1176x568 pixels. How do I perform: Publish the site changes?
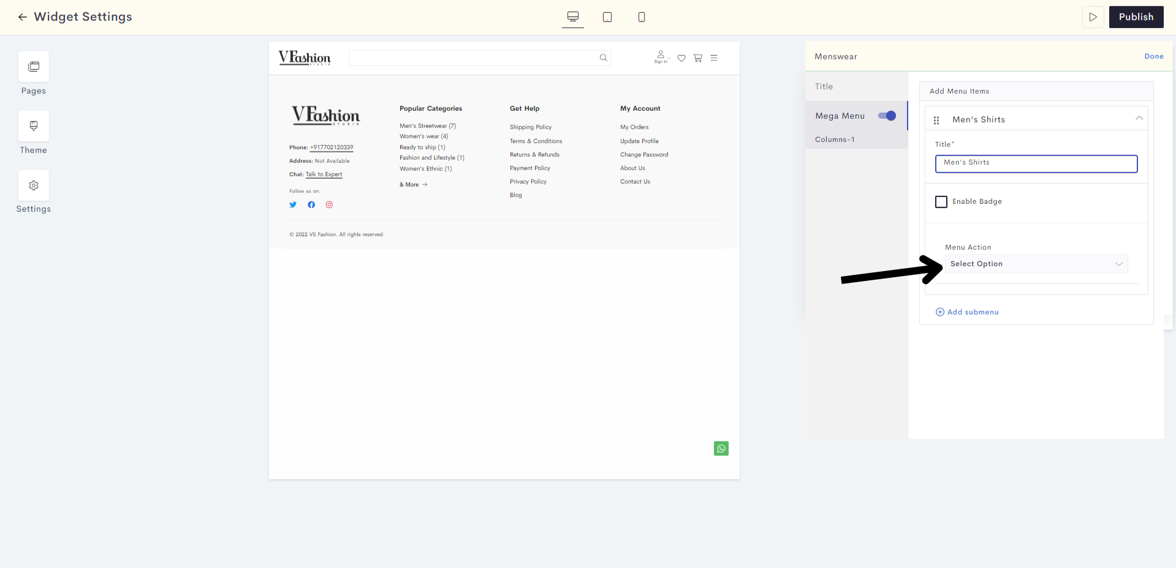1136,17
